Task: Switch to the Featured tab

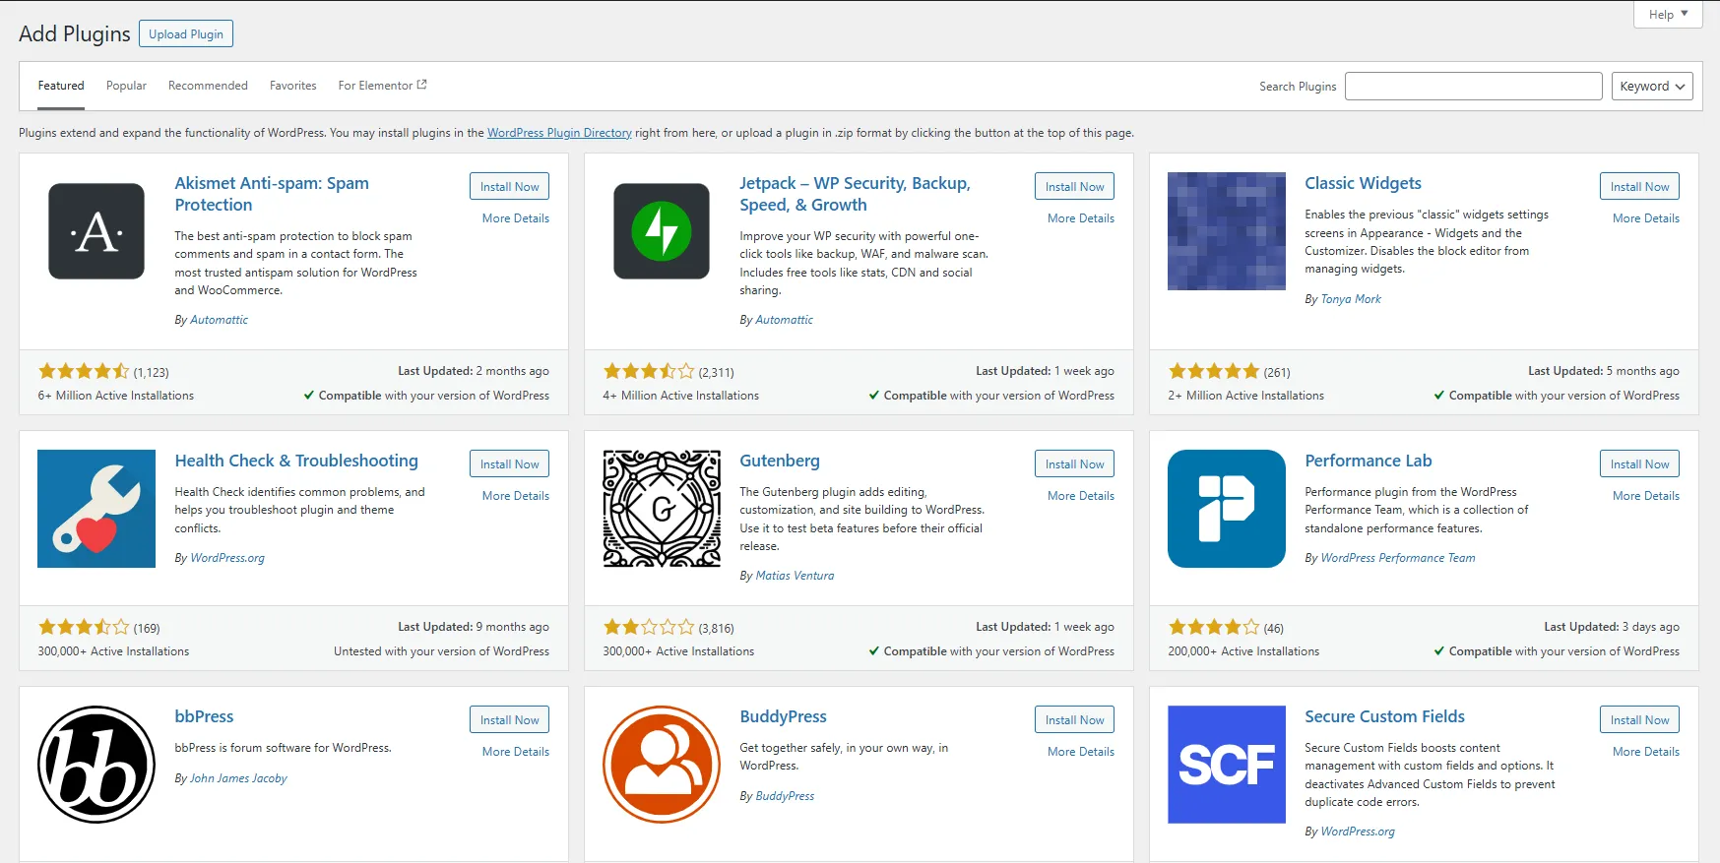Action: [x=61, y=86]
